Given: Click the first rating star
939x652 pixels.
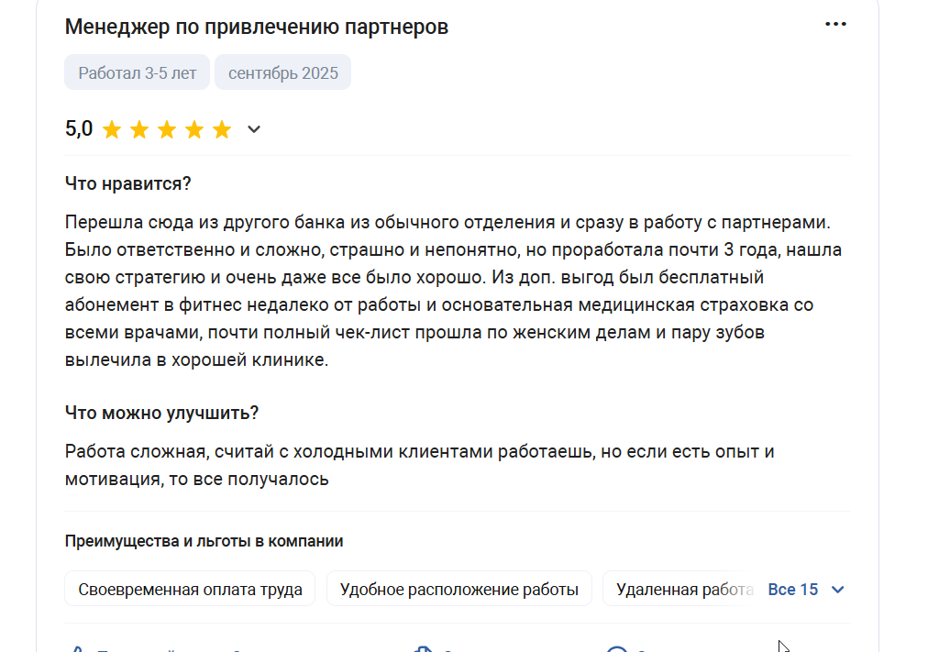Looking at the screenshot, I should (112, 129).
